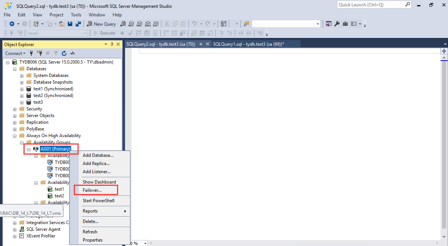Screen dimensions: 448x246
Task: Click the wrench Properties Window icon
Action: pos(337,24)
